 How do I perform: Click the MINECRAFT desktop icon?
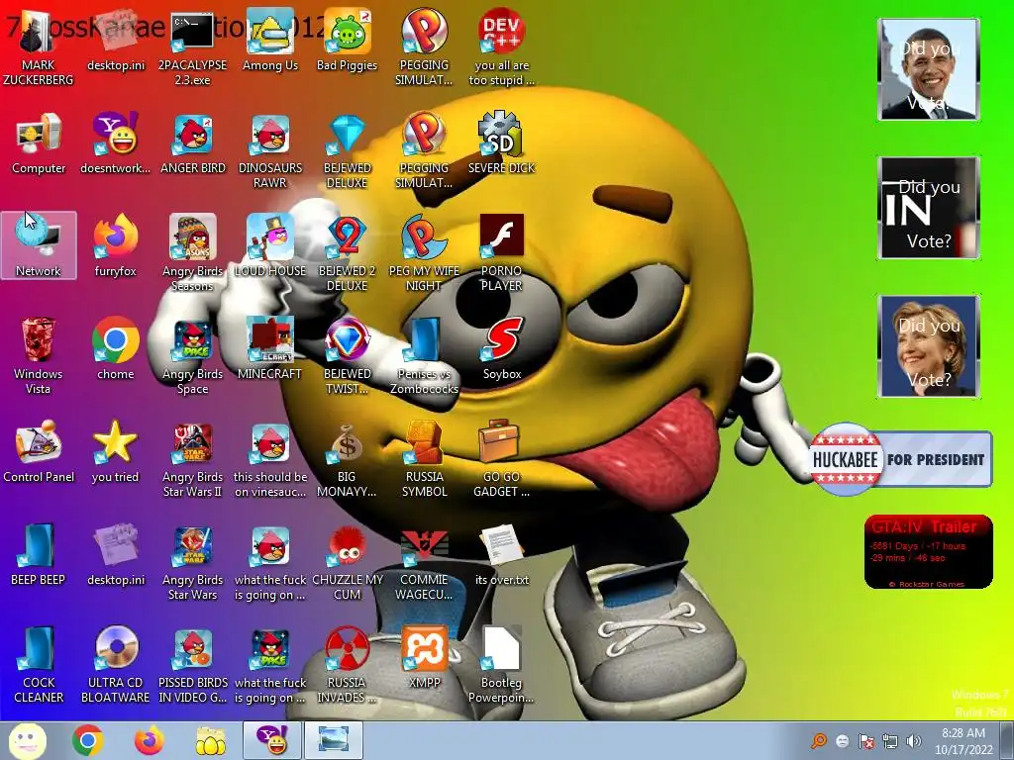click(269, 349)
